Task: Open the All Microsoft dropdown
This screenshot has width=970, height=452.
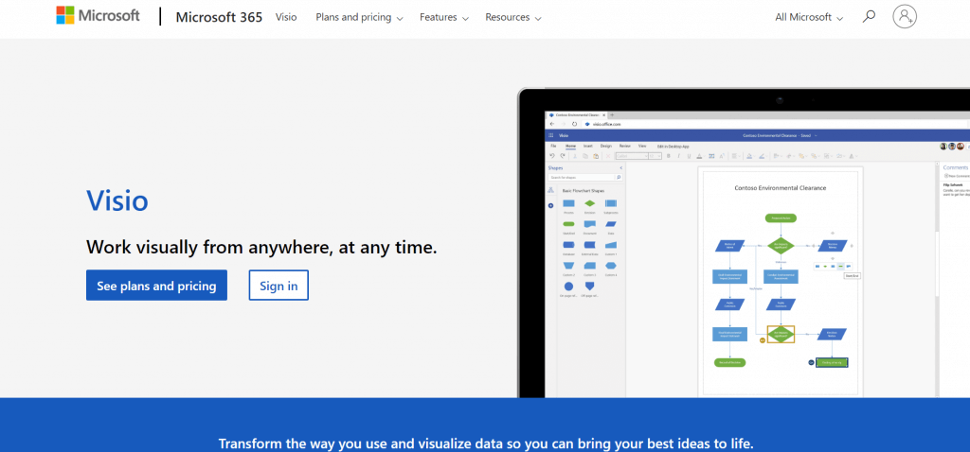Action: 809,17
